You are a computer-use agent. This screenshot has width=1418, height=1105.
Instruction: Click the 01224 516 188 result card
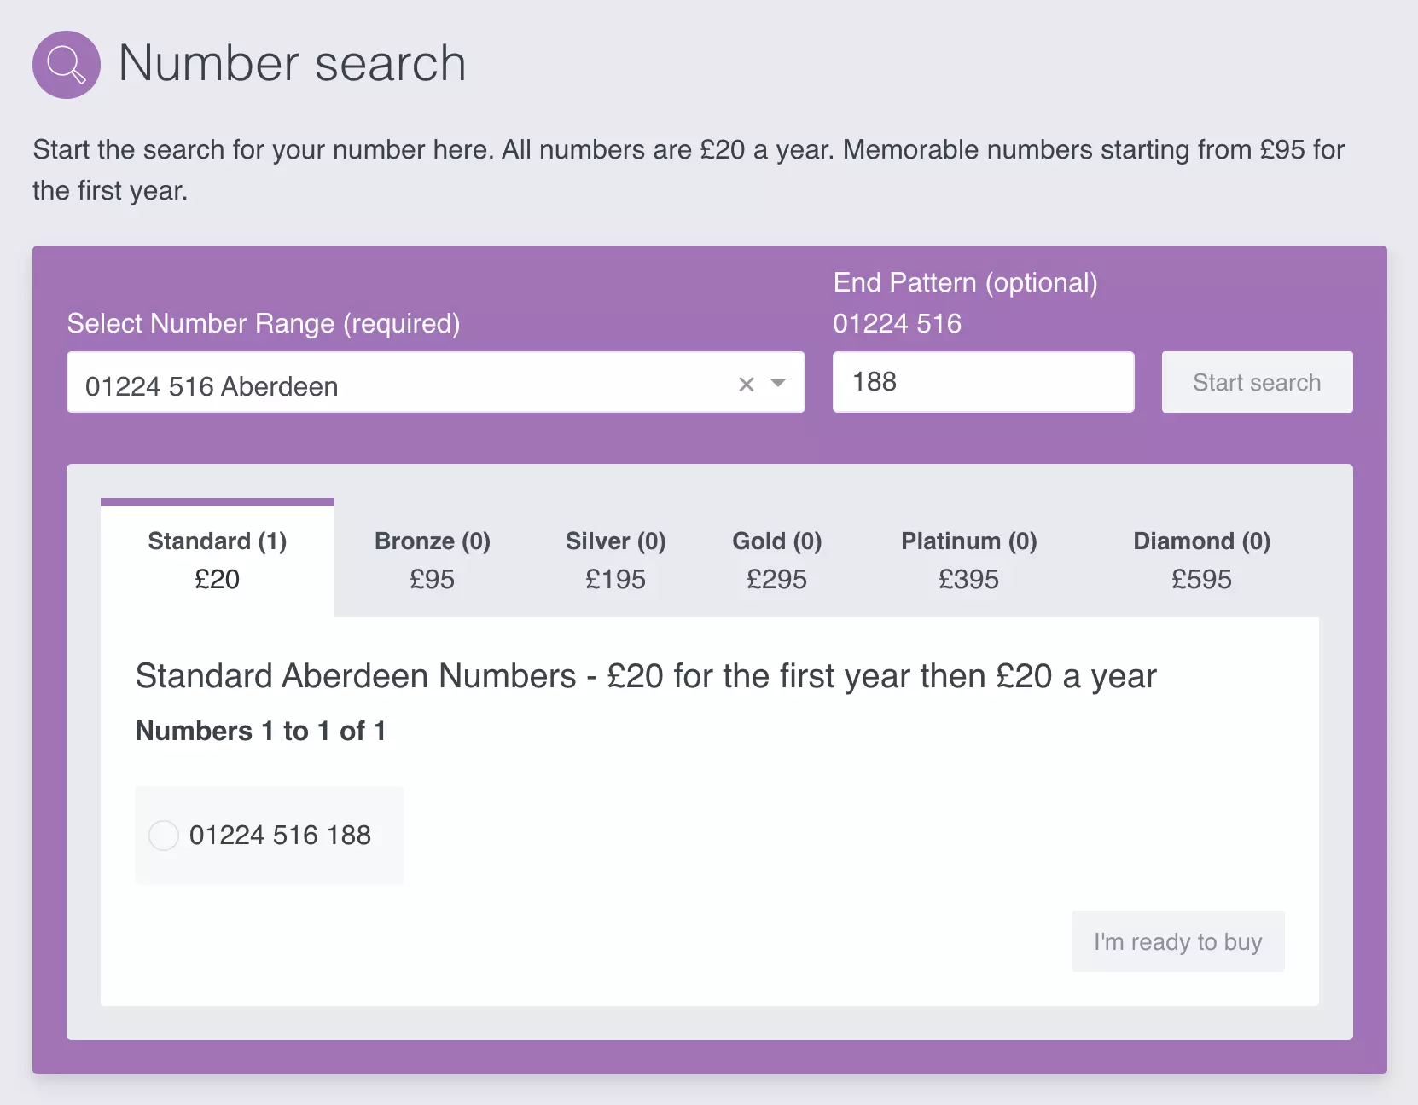(x=269, y=836)
